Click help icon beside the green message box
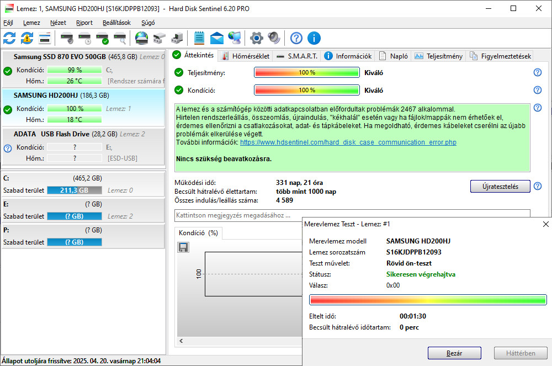552x366 pixels. click(538, 107)
